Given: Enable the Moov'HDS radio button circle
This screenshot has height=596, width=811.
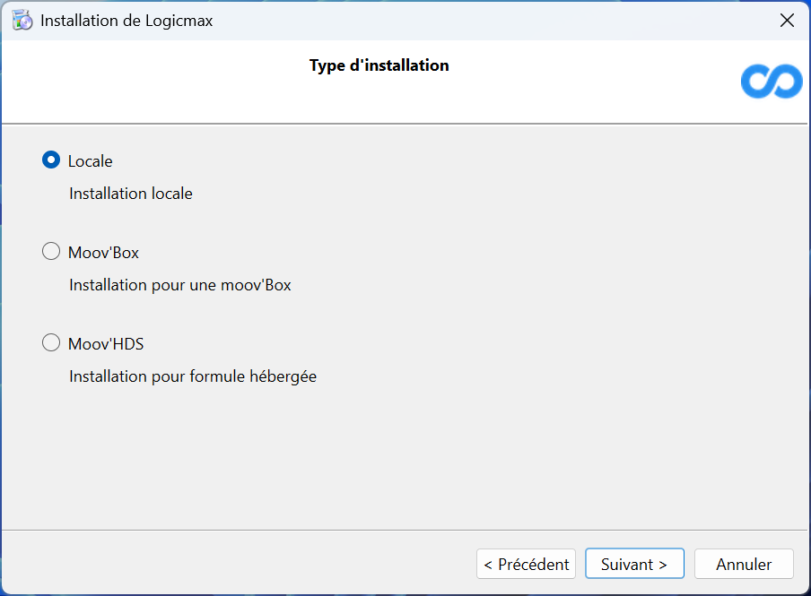Looking at the screenshot, I should click(x=51, y=343).
